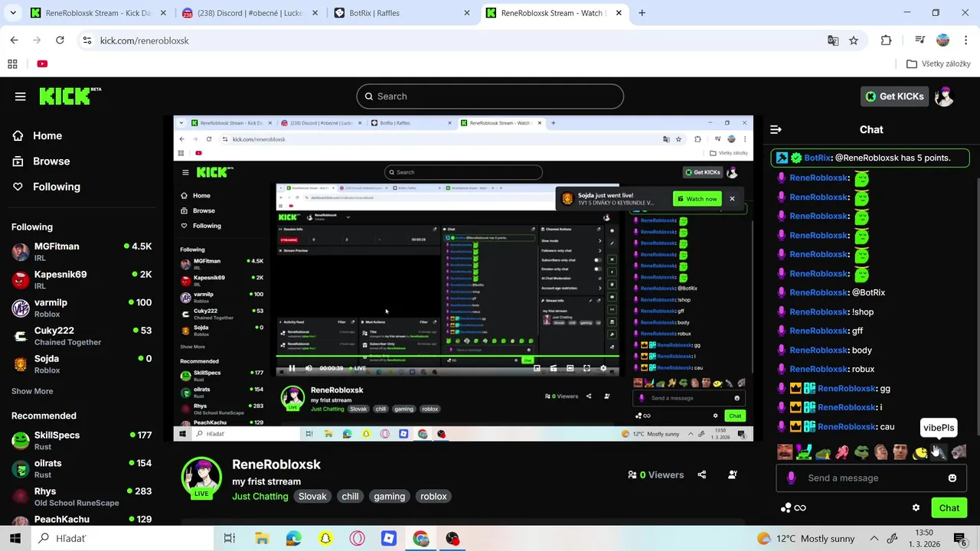Open the Kick sidebar hamburger menu
The width and height of the screenshot is (980, 551).
click(x=20, y=96)
